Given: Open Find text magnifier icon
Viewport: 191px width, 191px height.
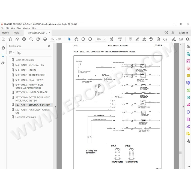Looking at the screenshot, I should point(31,39).
